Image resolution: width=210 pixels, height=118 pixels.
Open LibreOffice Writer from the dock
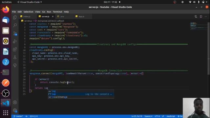click(6, 51)
